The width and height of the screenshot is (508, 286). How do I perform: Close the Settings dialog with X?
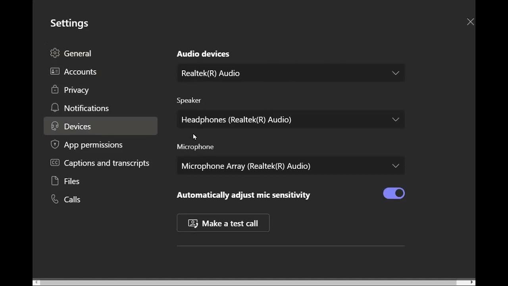click(470, 22)
